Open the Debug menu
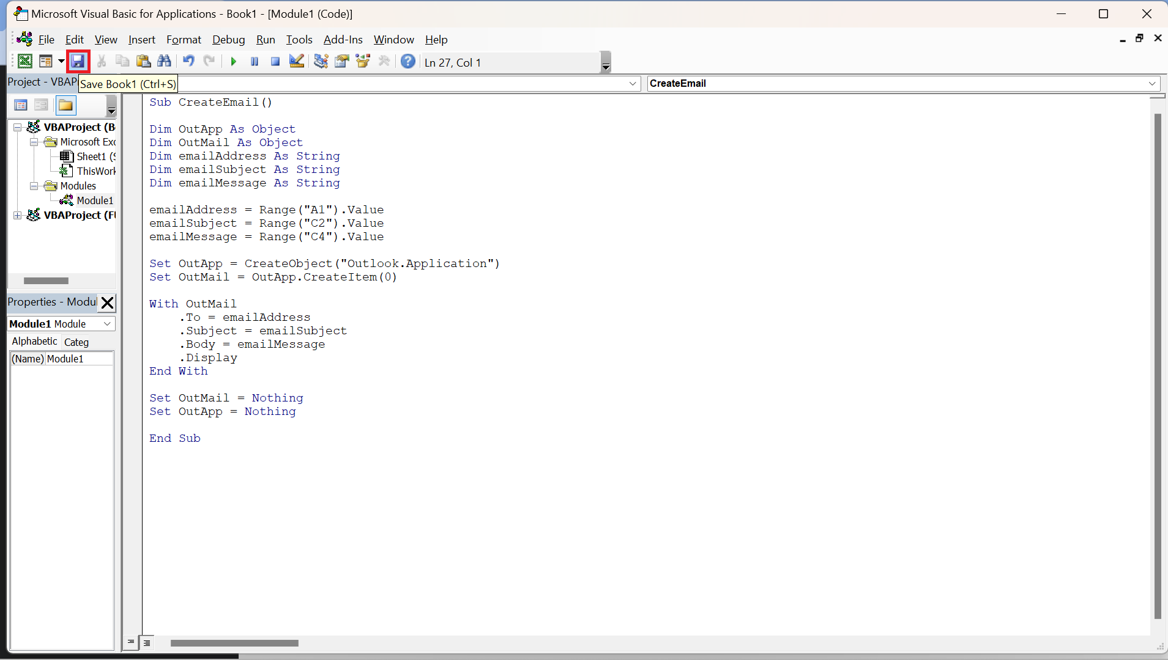 (229, 40)
